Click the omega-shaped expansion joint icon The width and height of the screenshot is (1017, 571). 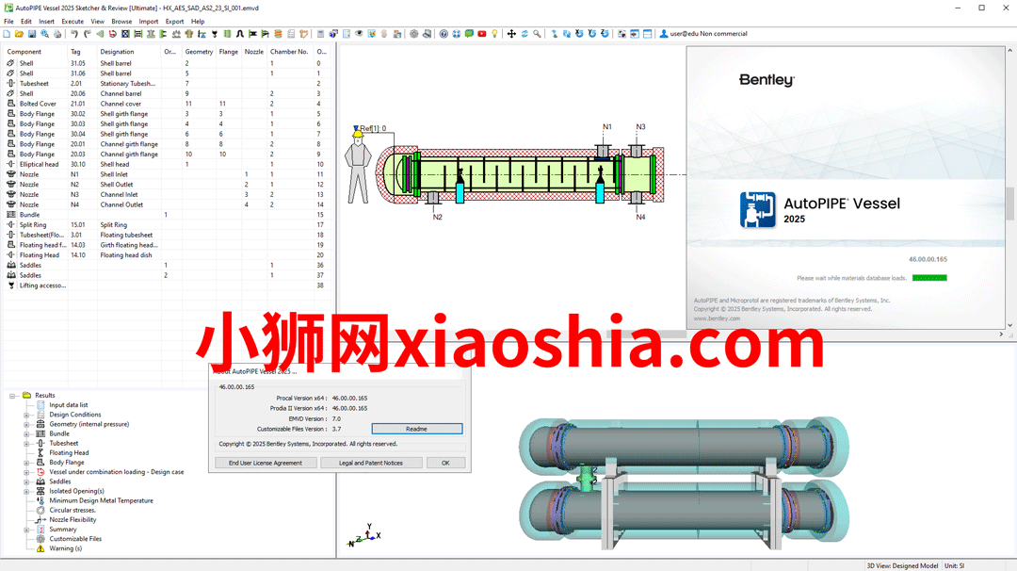pos(240,34)
